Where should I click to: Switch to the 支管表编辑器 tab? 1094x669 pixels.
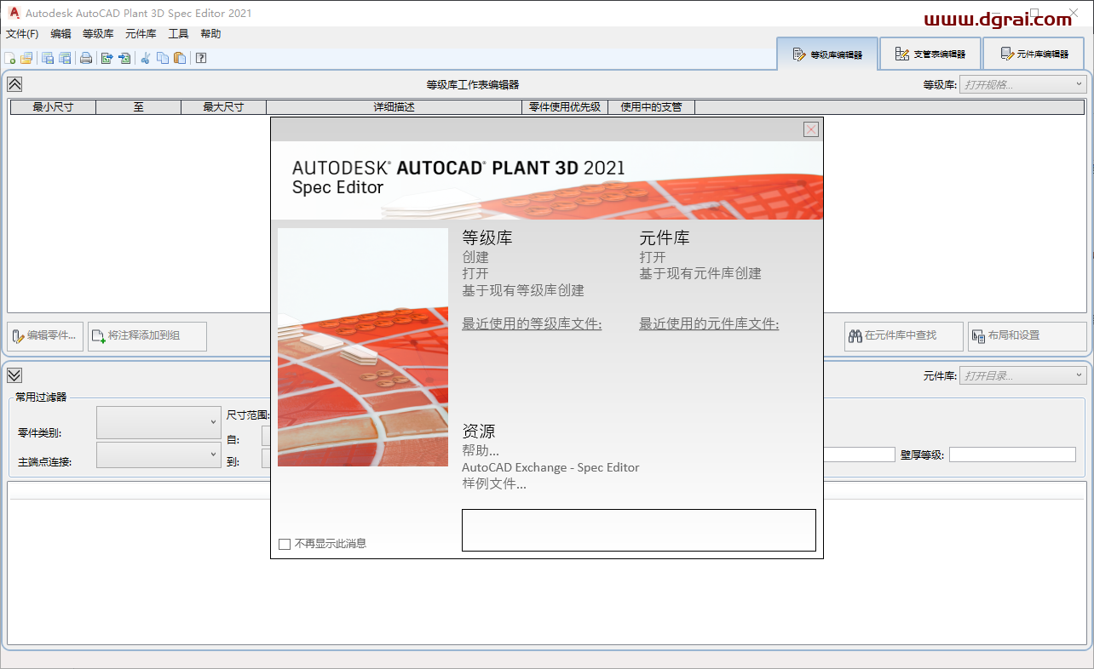930,54
